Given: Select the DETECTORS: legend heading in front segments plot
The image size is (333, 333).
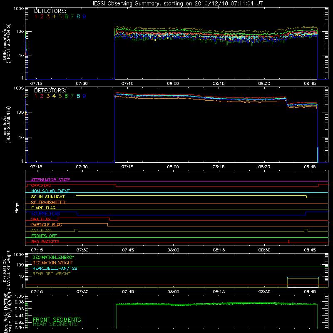Looking at the screenshot, I should point(50,11).
